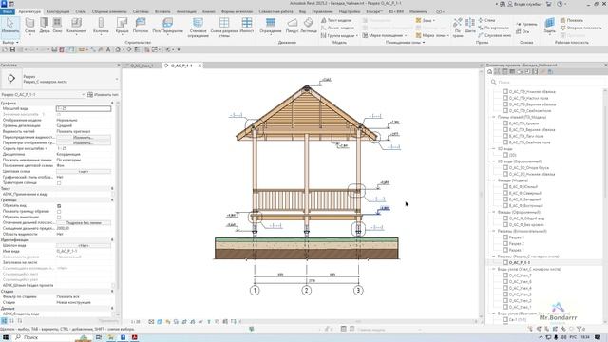Check the box next to O_AC_Узел_1
Image resolution: width=608 pixels, height=342 pixels.
pos(505,307)
